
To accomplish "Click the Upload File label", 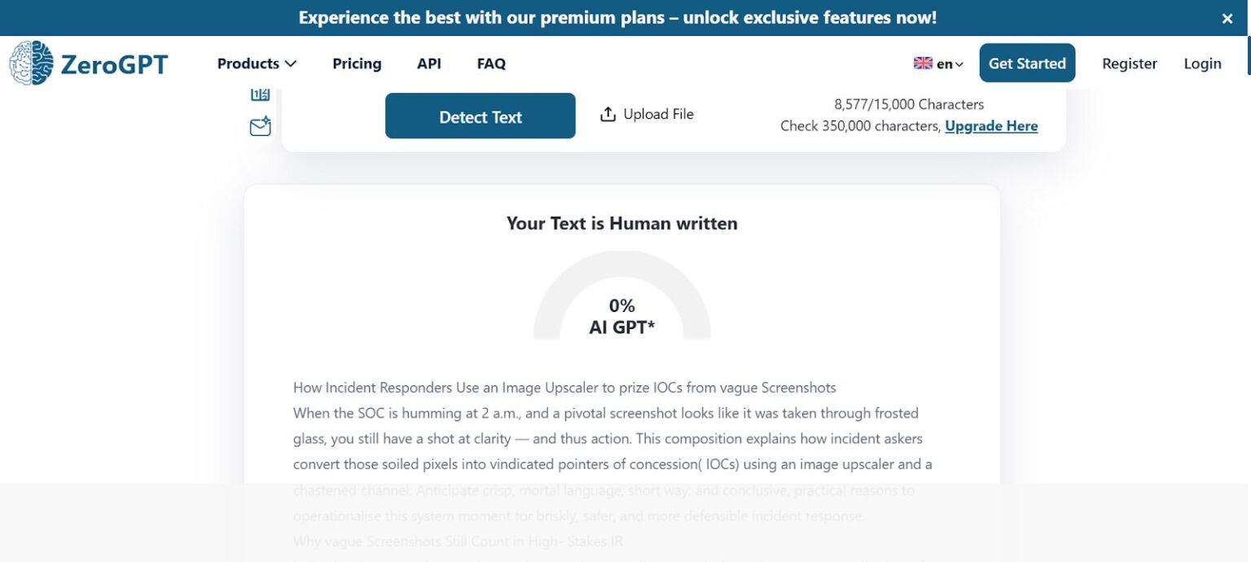I will click(x=659, y=114).
